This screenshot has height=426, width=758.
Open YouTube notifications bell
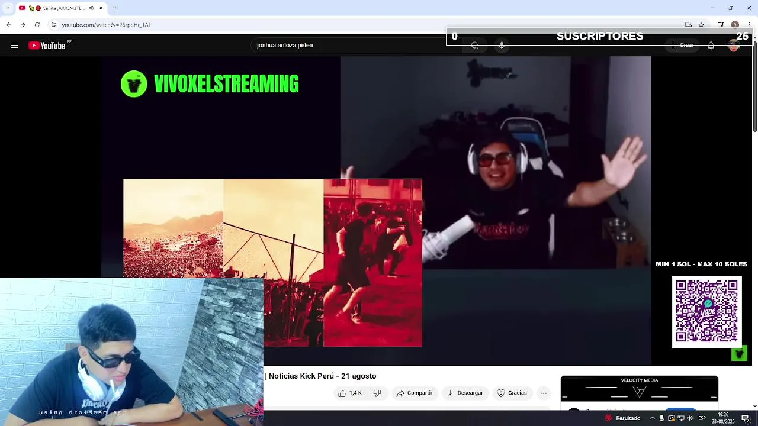click(x=711, y=46)
